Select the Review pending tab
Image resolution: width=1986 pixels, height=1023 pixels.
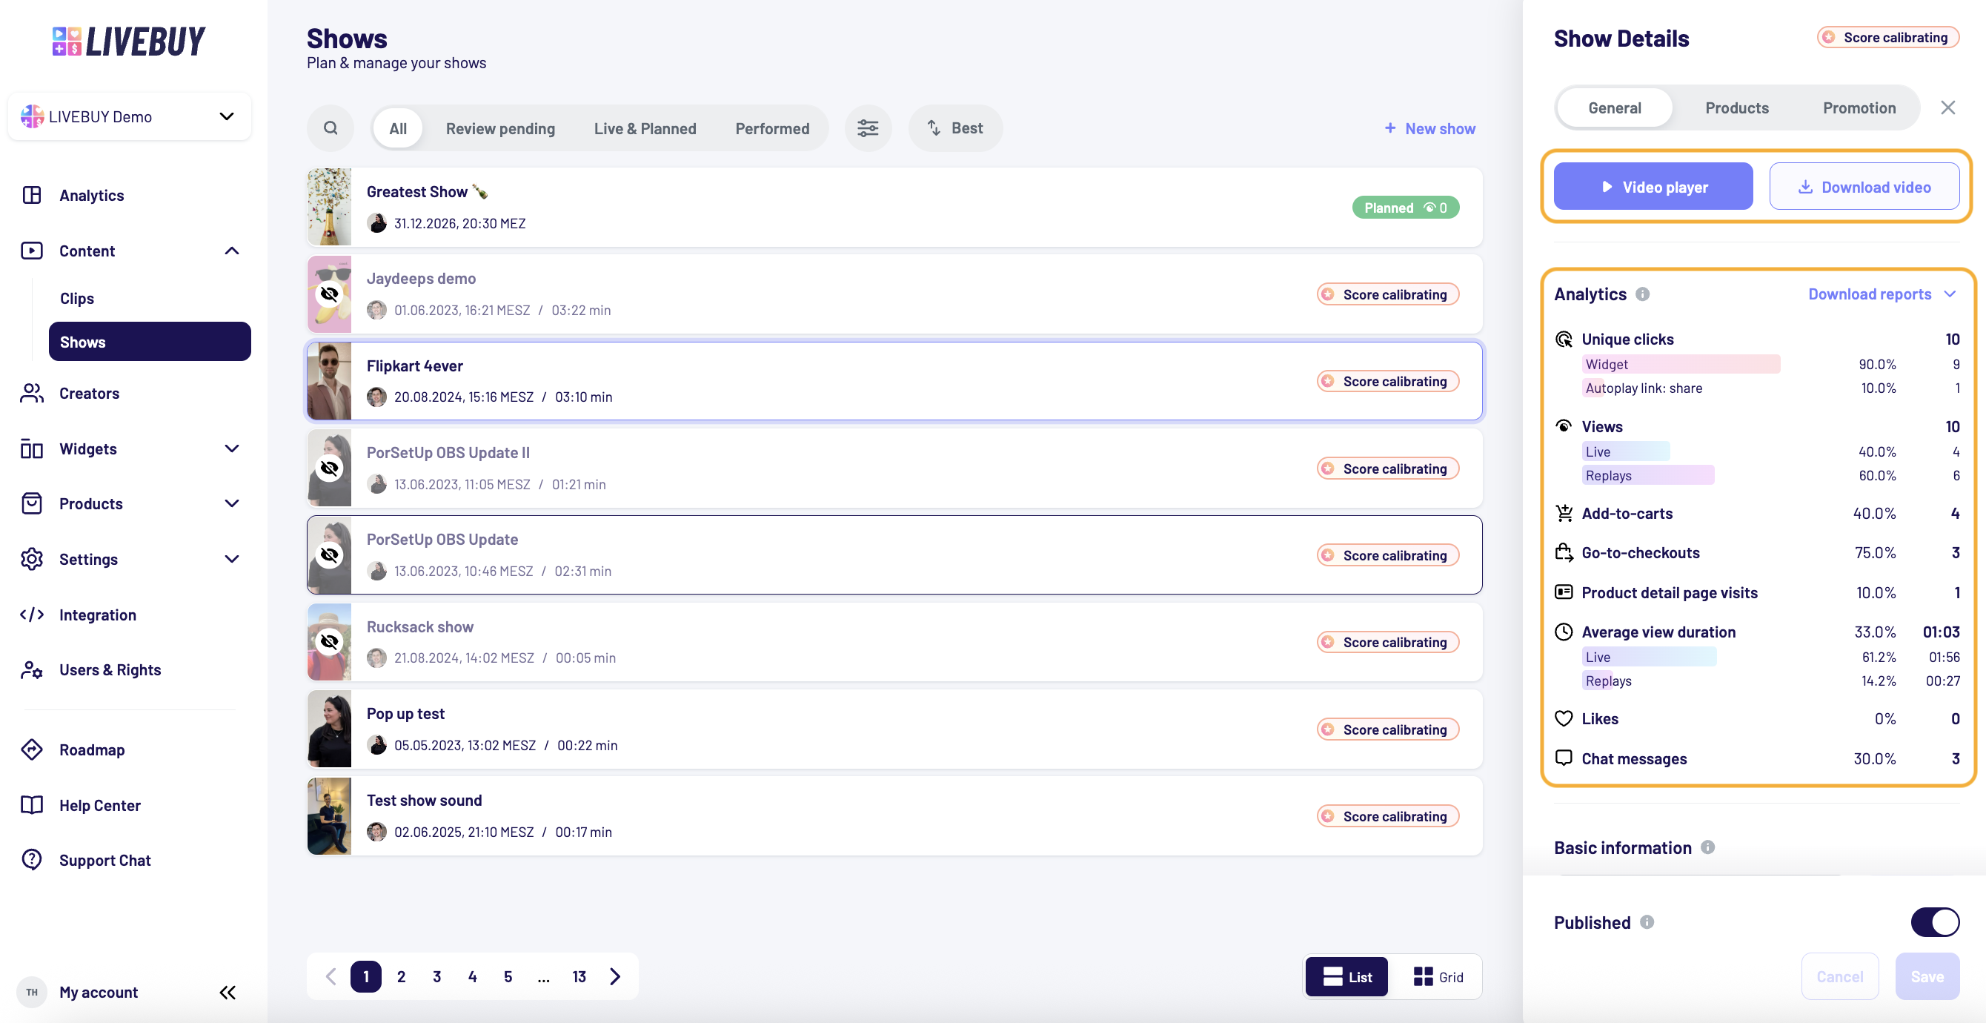click(x=500, y=128)
